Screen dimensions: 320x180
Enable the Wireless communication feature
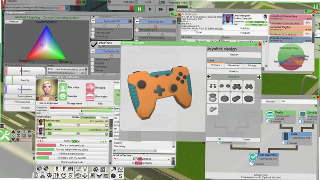pyautogui.click(x=137, y=38)
